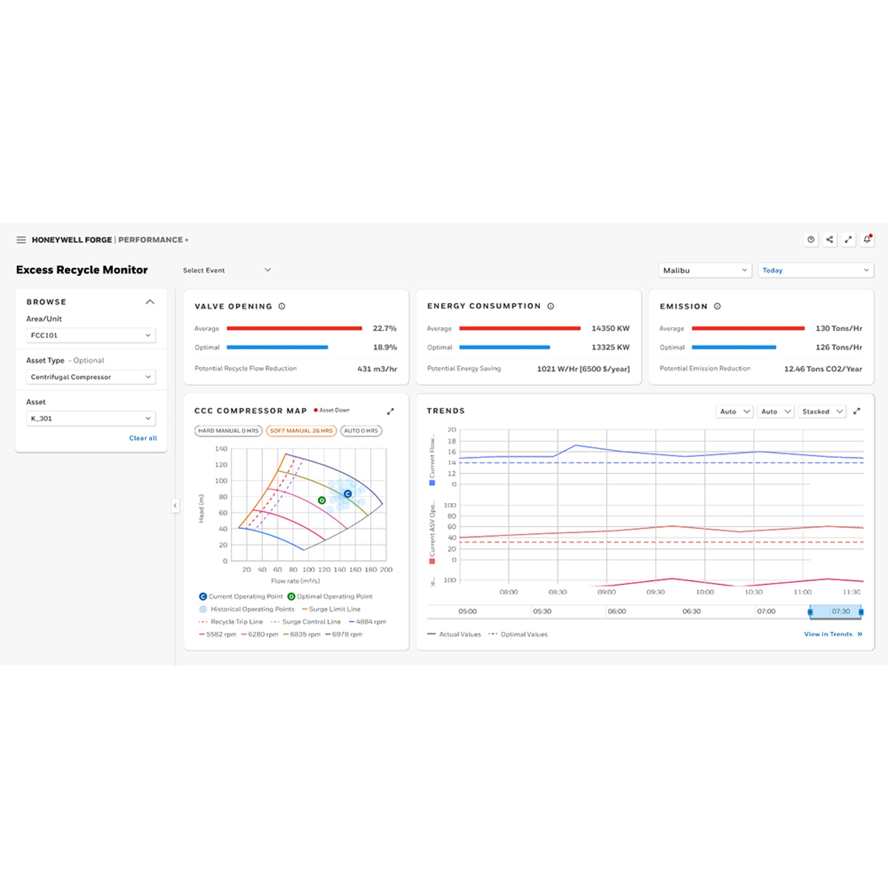Screen dimensions: 888x888
Task: Show info for Valve Opening
Action: click(282, 306)
